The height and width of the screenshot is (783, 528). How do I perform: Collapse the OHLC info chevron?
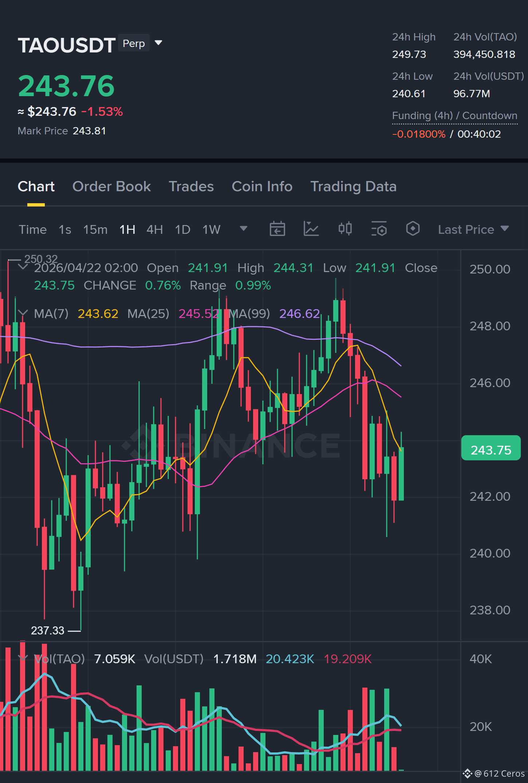point(23,267)
